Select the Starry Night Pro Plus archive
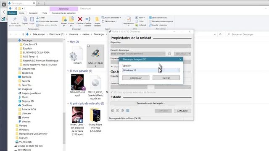Viewport: 269px width, 151px height. pos(95,120)
